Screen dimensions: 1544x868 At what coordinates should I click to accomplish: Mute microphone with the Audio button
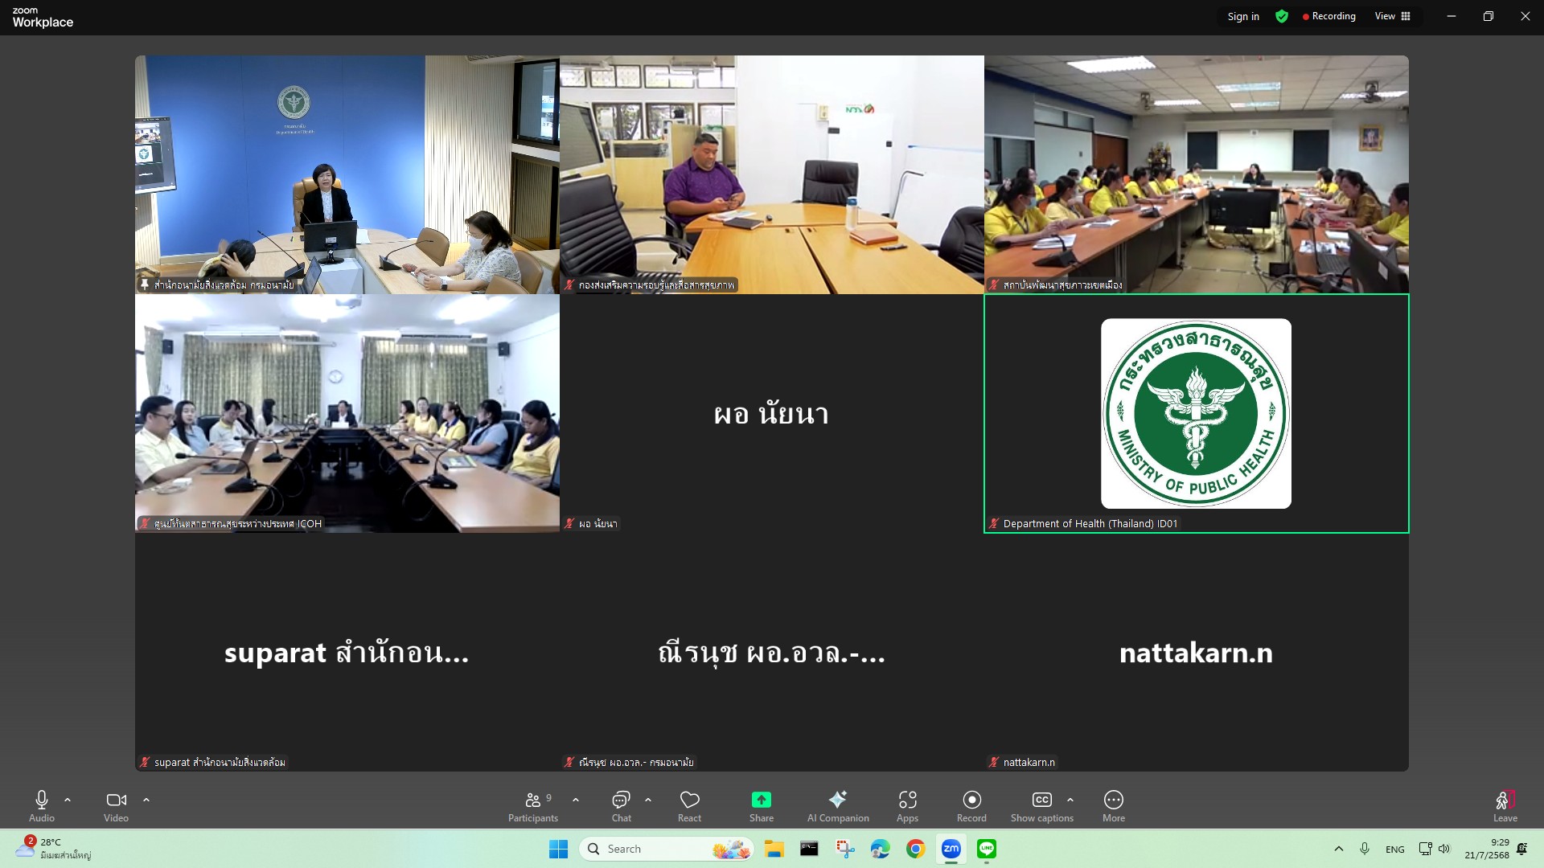click(x=42, y=806)
